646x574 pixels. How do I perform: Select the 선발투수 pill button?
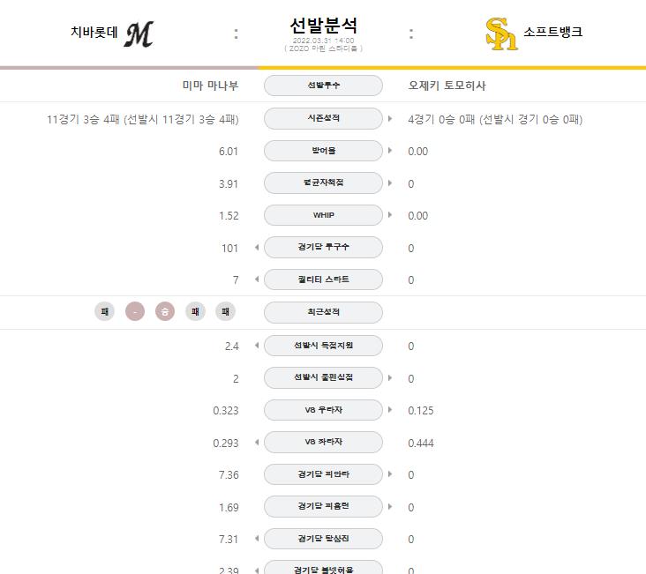(323, 86)
